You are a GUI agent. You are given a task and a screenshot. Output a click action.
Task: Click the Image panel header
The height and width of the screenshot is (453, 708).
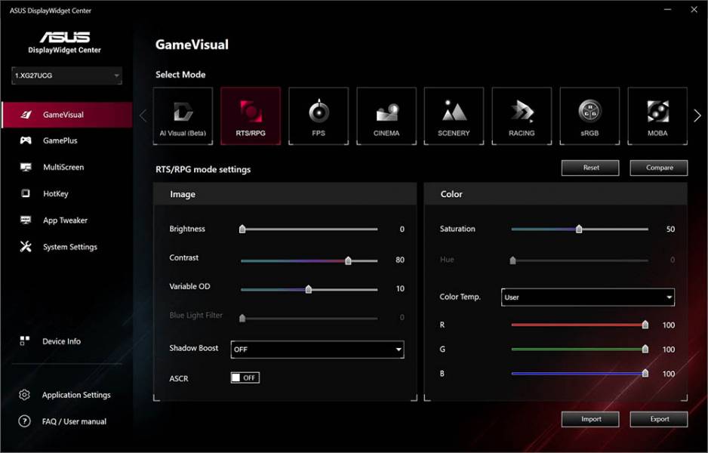tap(285, 194)
